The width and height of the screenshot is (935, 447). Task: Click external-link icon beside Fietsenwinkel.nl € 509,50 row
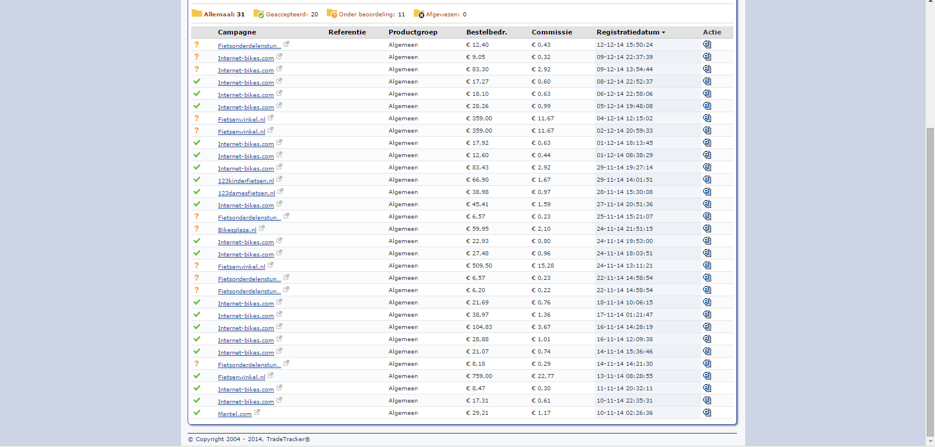tap(271, 265)
